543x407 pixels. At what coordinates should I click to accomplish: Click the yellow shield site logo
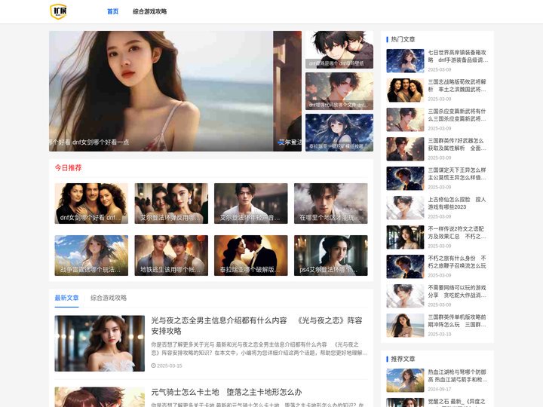point(58,11)
